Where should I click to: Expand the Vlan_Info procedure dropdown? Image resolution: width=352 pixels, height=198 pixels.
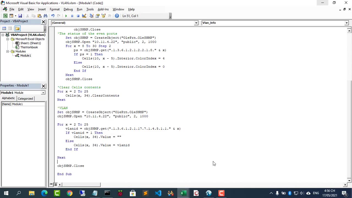(346, 23)
